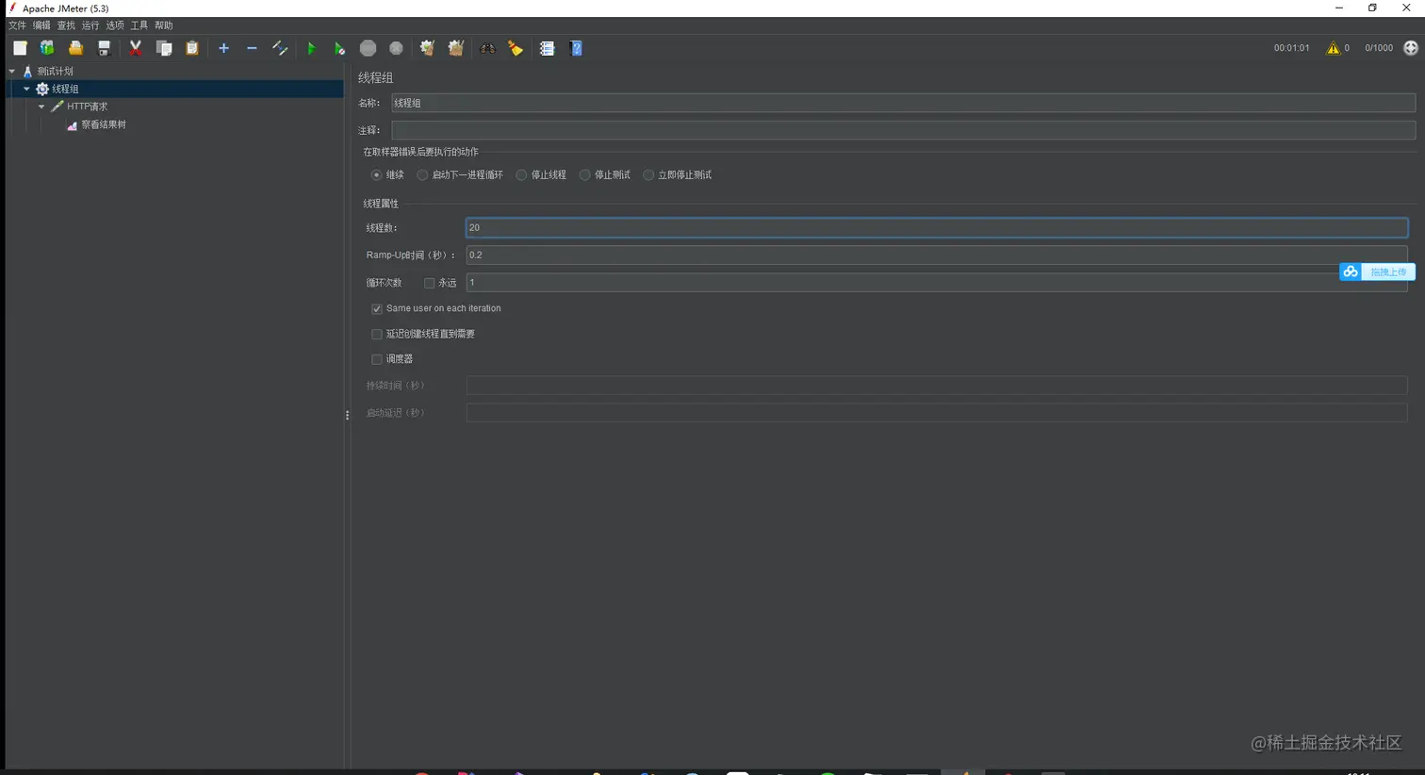Click the Help question mark icon
Screen dimensions: 1425x775
[576, 48]
